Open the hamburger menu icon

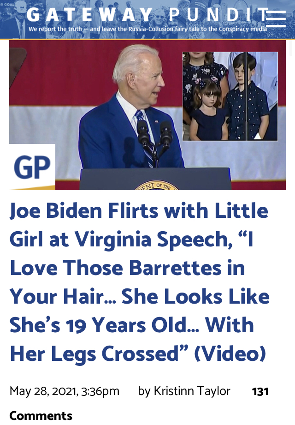coord(276,19)
